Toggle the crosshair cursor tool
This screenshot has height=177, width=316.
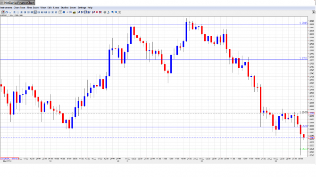(60, 12)
